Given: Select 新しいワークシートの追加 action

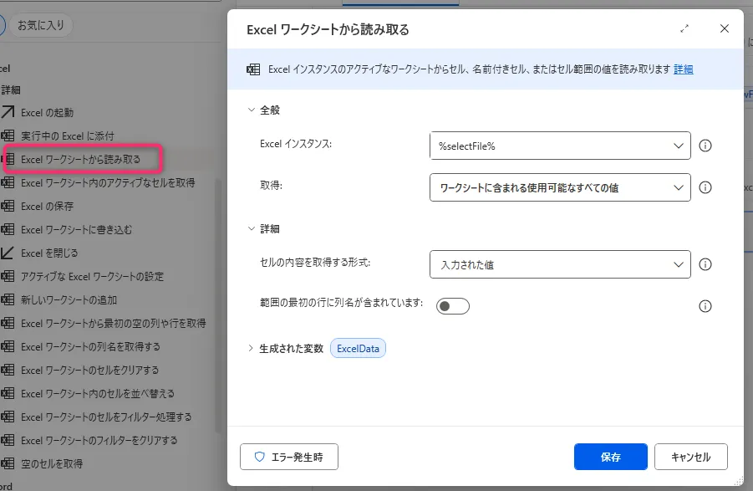Looking at the screenshot, I should pos(69,299).
